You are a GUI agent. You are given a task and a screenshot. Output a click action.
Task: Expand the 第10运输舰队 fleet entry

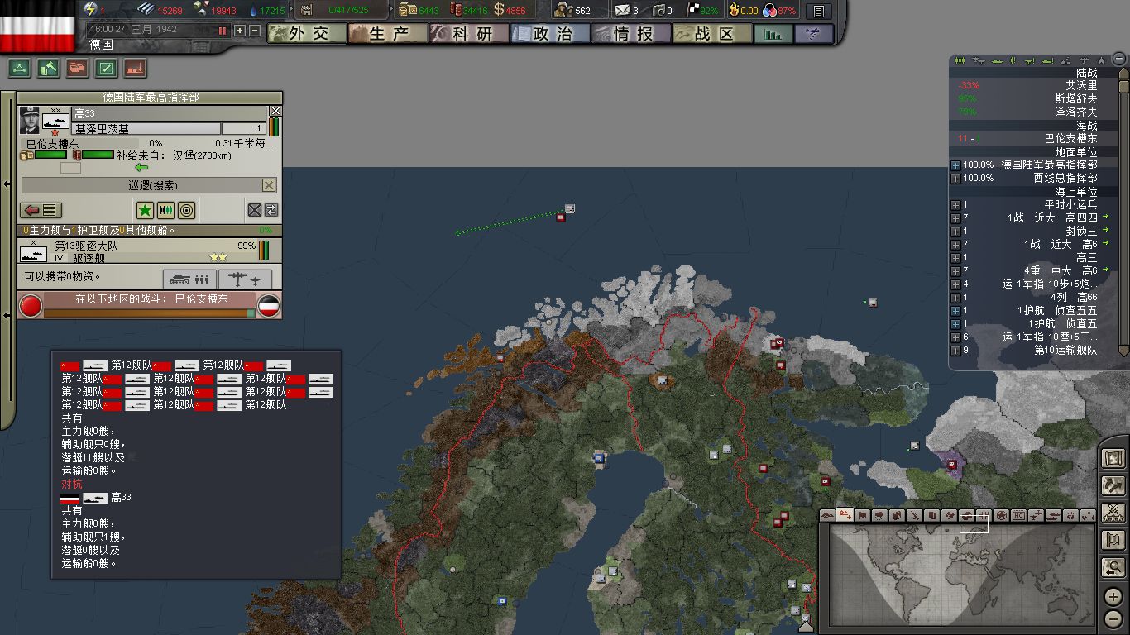pos(956,350)
